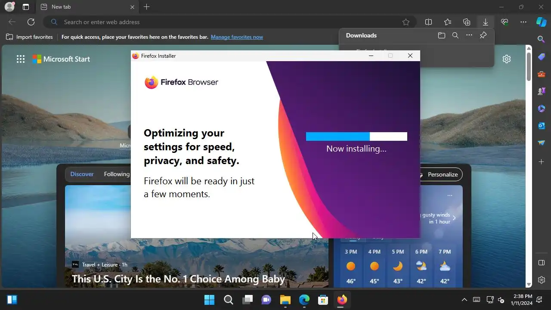
Task: Open sidebar Drop paper plane icon
Action: coord(542,143)
